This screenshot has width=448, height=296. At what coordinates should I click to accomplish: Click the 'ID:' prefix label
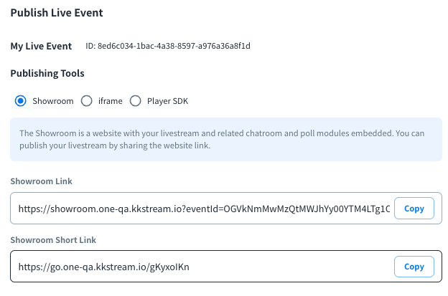coord(90,46)
